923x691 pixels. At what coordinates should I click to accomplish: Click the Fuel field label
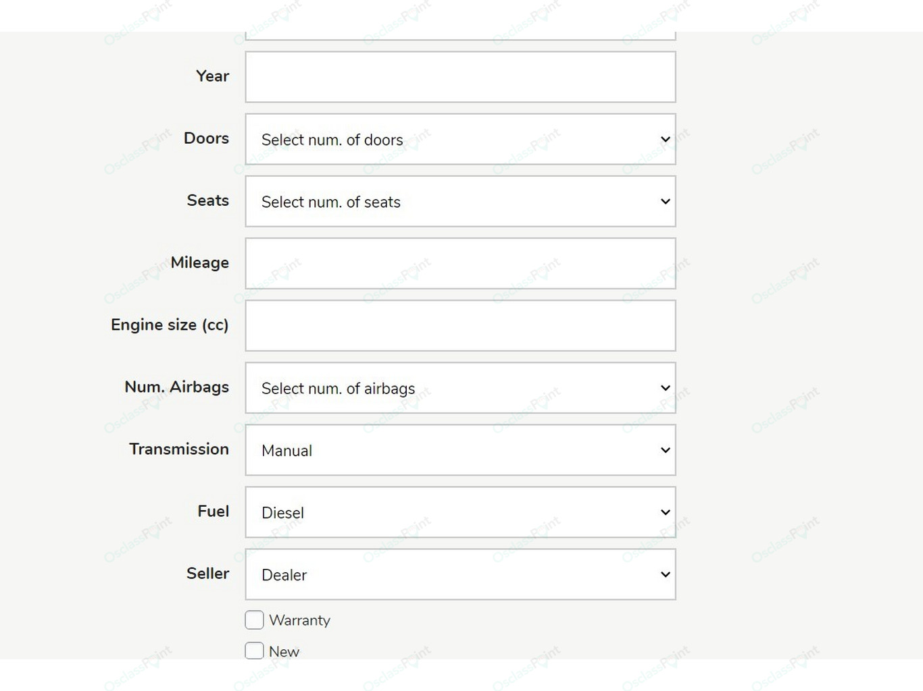coord(213,511)
